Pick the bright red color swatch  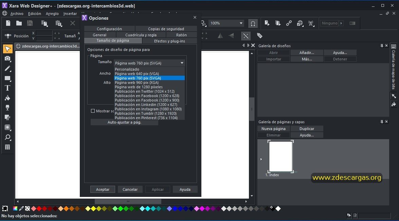click(x=39, y=208)
